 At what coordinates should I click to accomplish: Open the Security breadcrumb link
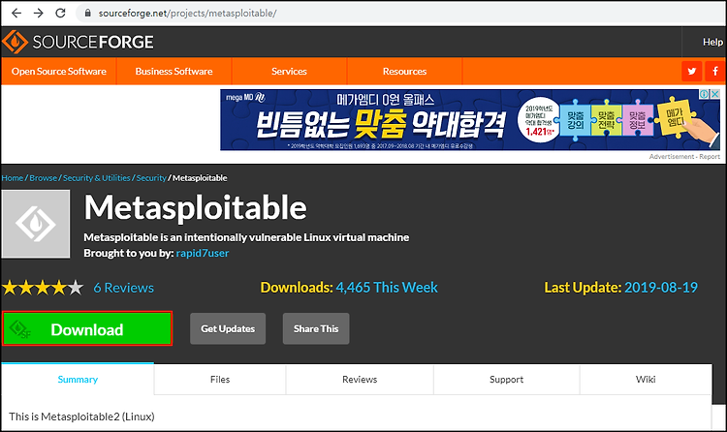pos(151,178)
